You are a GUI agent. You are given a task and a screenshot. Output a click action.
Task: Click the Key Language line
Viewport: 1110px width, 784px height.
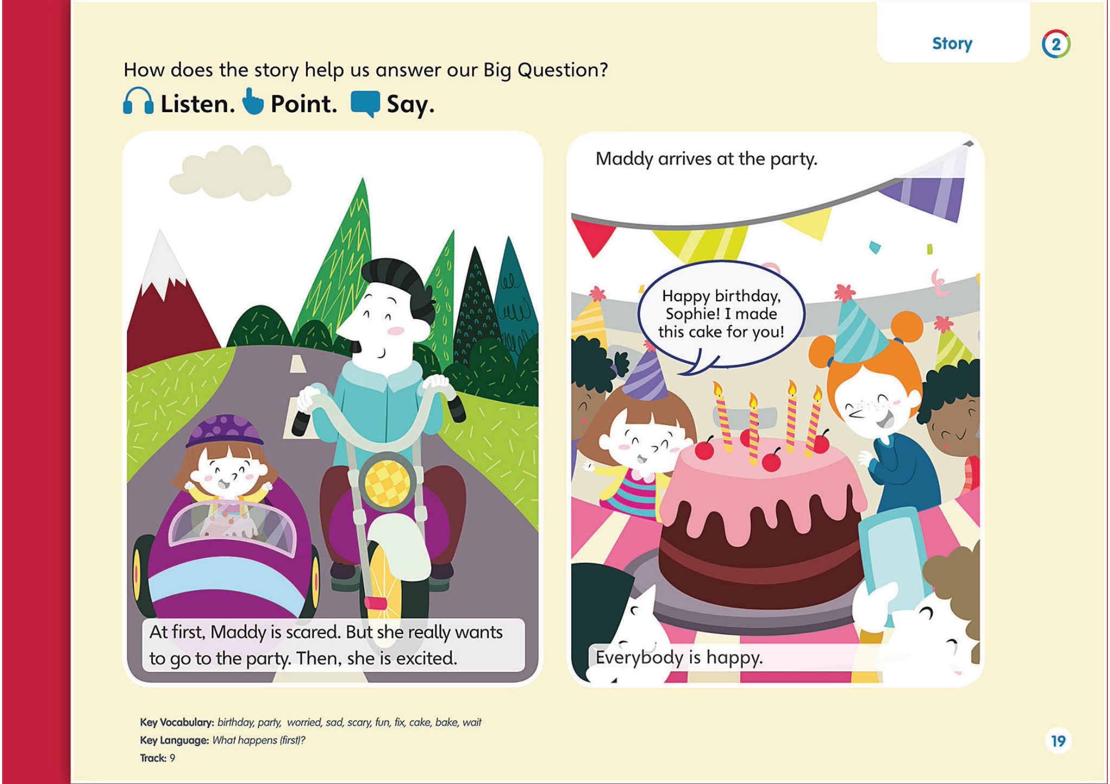point(223,740)
